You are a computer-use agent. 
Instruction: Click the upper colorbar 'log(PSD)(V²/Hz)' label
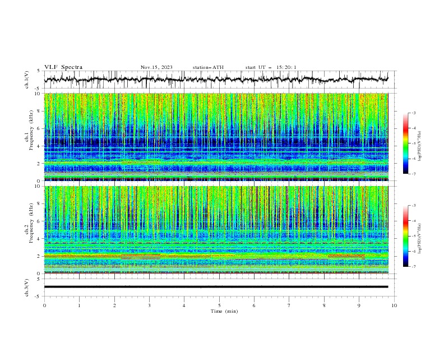click(x=419, y=146)
